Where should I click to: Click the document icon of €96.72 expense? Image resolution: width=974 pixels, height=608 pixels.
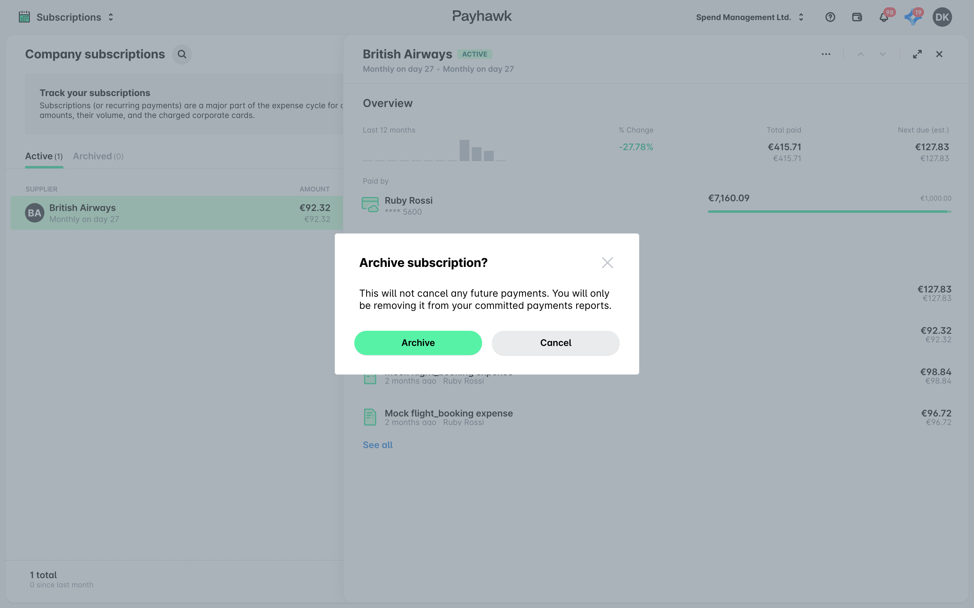tap(370, 417)
